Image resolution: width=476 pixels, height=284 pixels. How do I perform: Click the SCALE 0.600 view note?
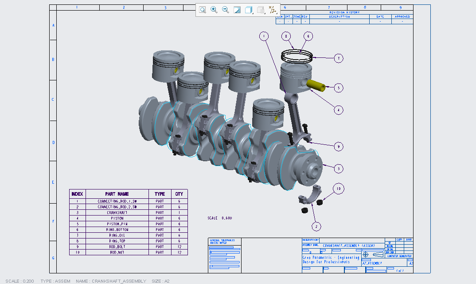[x=219, y=218]
